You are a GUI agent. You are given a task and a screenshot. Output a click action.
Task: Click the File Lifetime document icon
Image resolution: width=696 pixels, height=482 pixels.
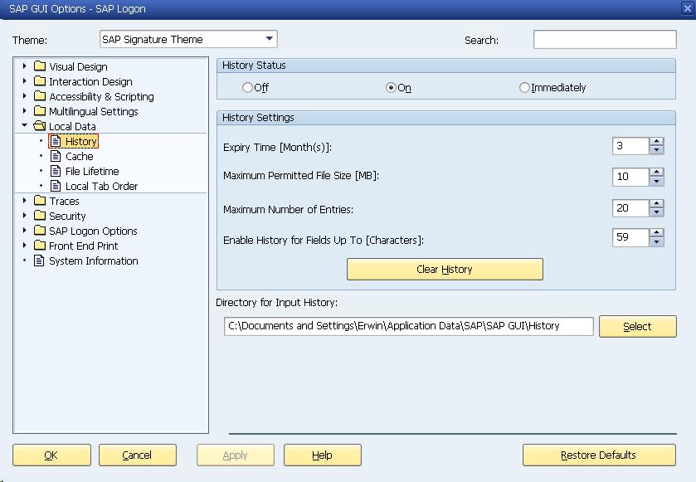coord(56,171)
